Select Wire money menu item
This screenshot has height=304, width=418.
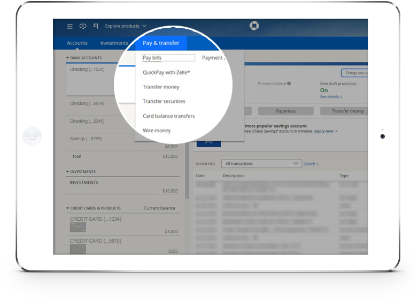click(157, 131)
